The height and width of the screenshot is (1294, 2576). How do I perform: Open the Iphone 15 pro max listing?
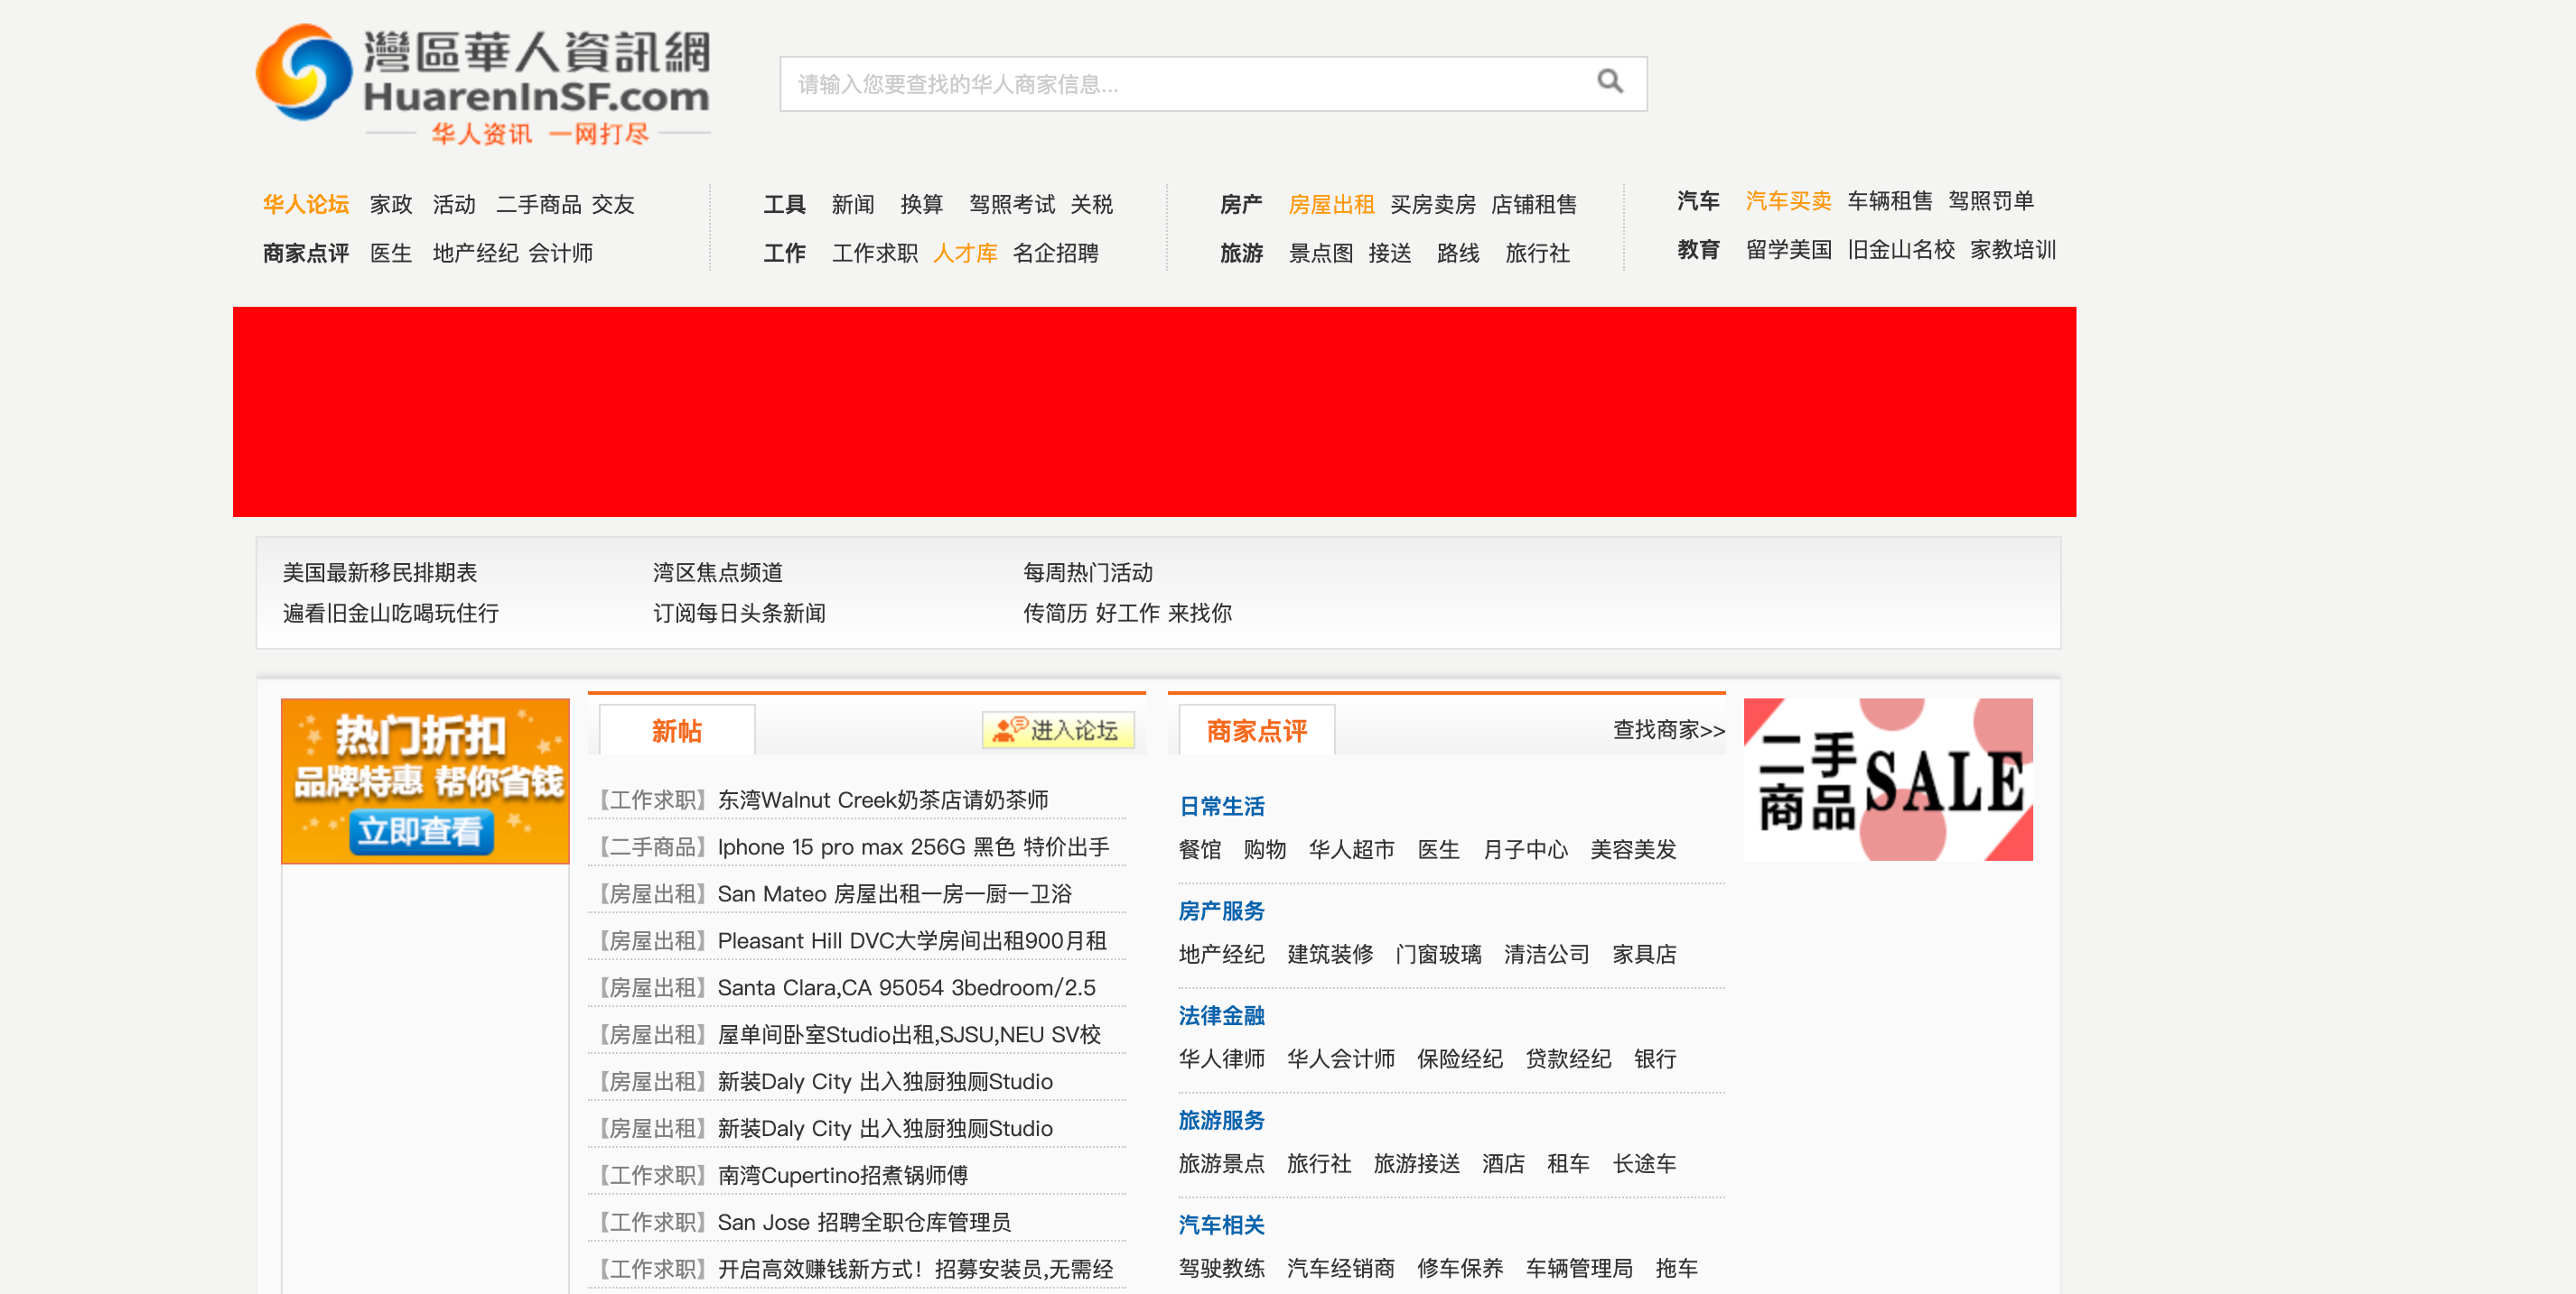[912, 847]
